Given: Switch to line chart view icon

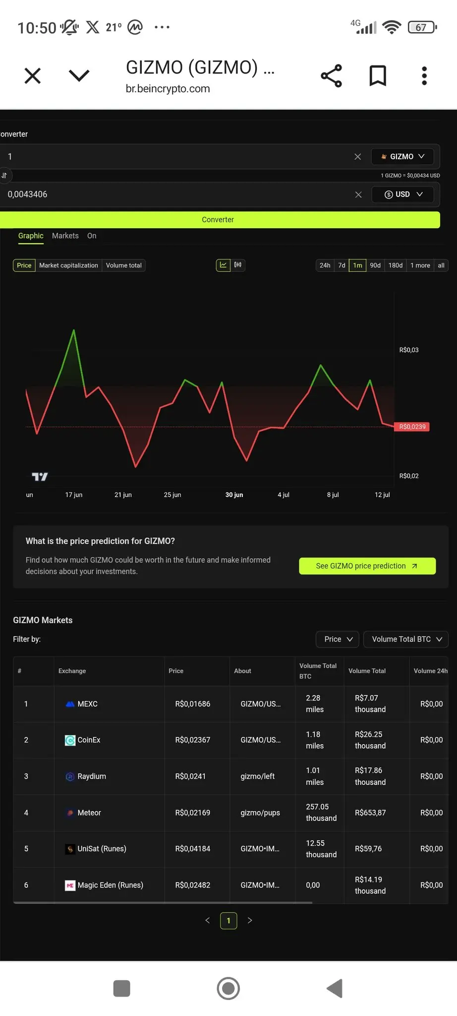Looking at the screenshot, I should (x=223, y=265).
